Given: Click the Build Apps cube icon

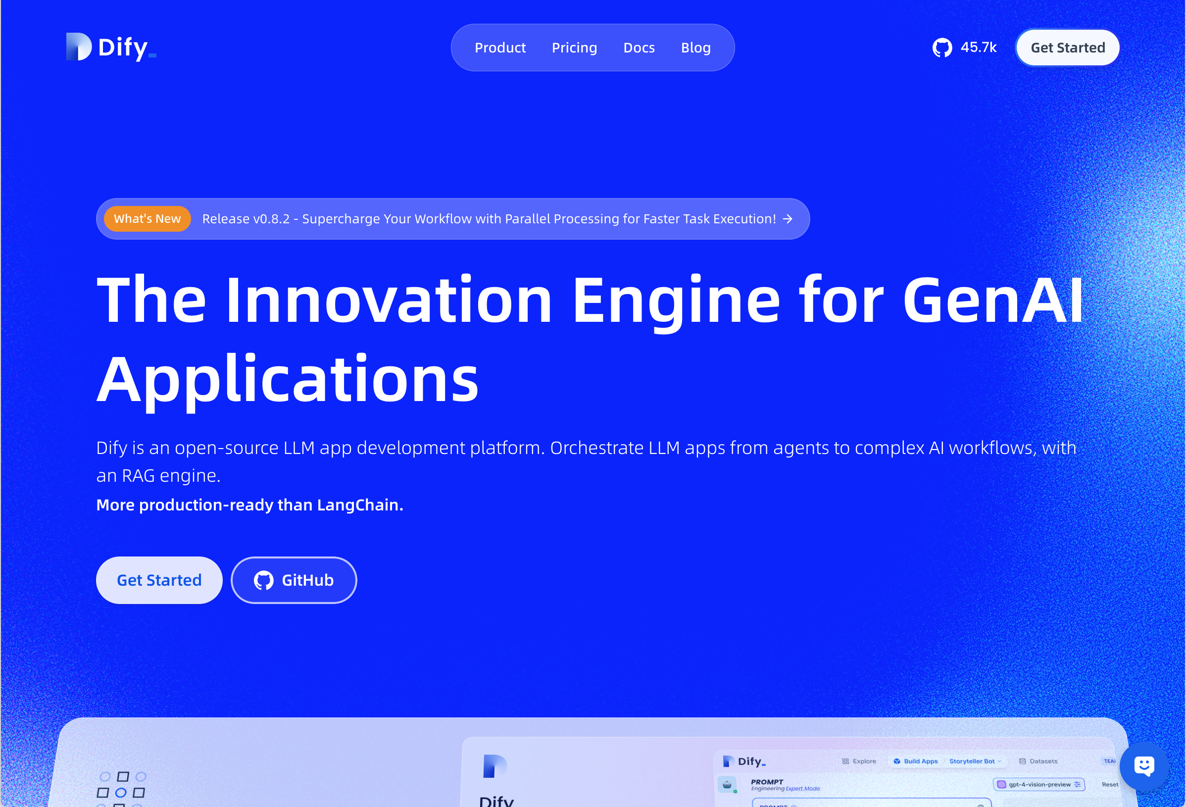Looking at the screenshot, I should click(x=896, y=761).
